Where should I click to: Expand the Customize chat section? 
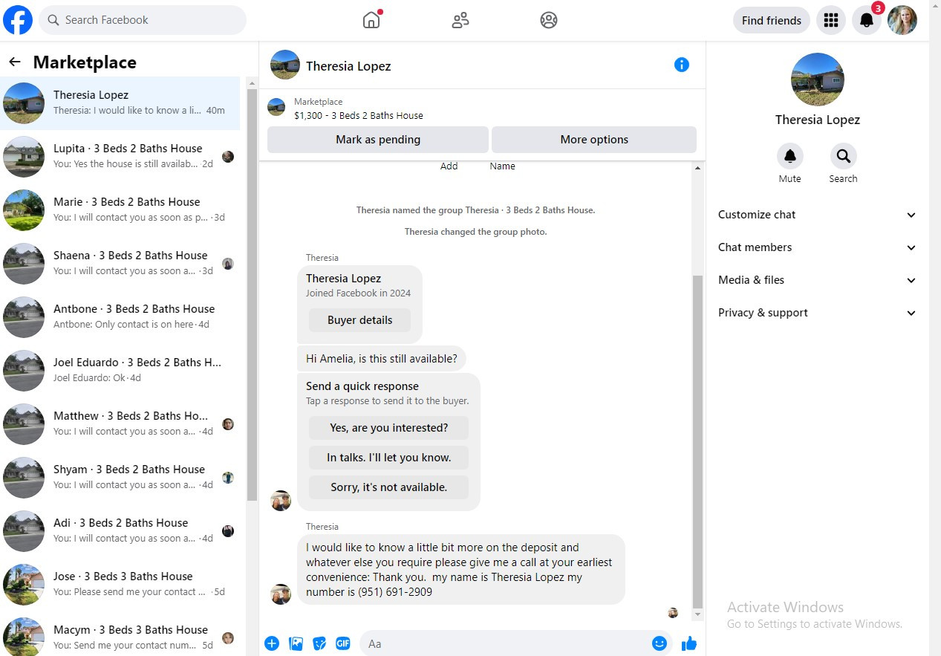[817, 215]
